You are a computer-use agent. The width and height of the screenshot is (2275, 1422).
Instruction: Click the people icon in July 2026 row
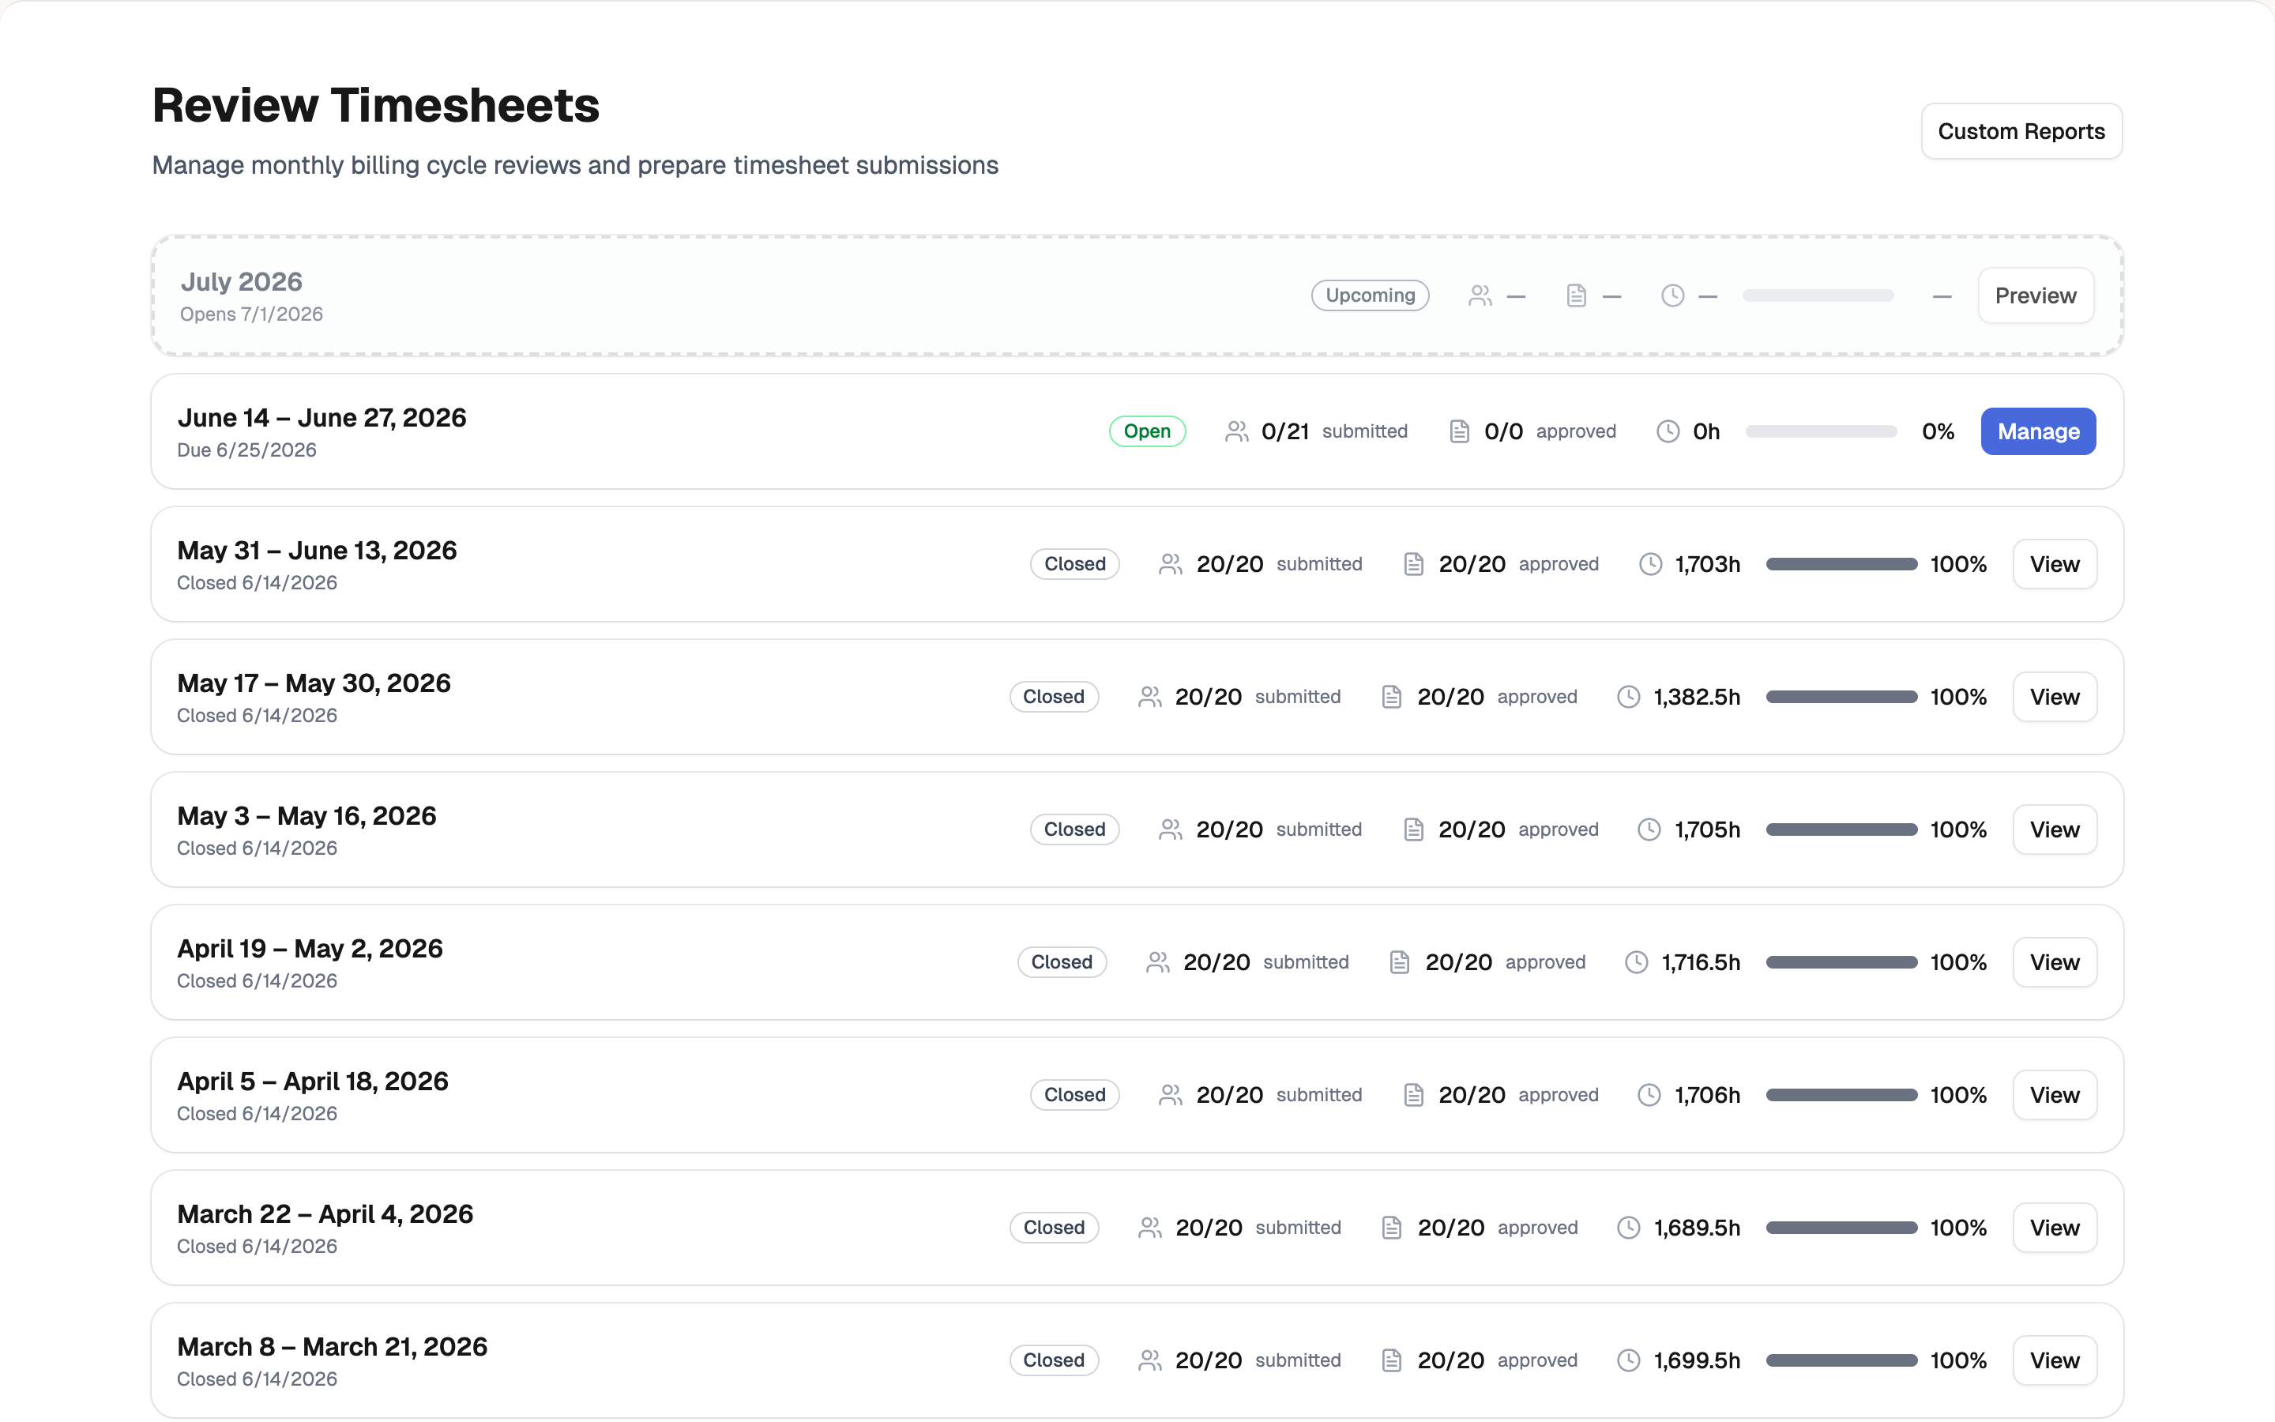pos(1480,295)
